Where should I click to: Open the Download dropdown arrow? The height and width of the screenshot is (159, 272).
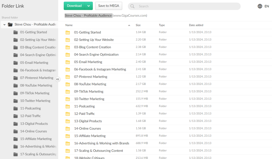pyautogui.click(x=88, y=6)
